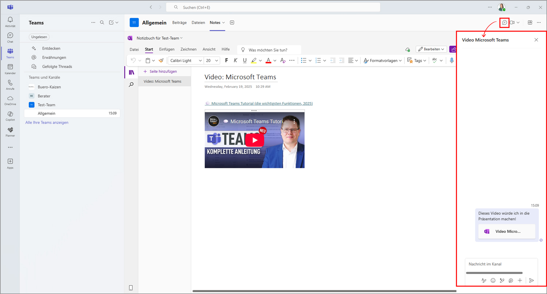The image size is (547, 294).
Task: Toggle italic formatting
Action: click(x=236, y=60)
